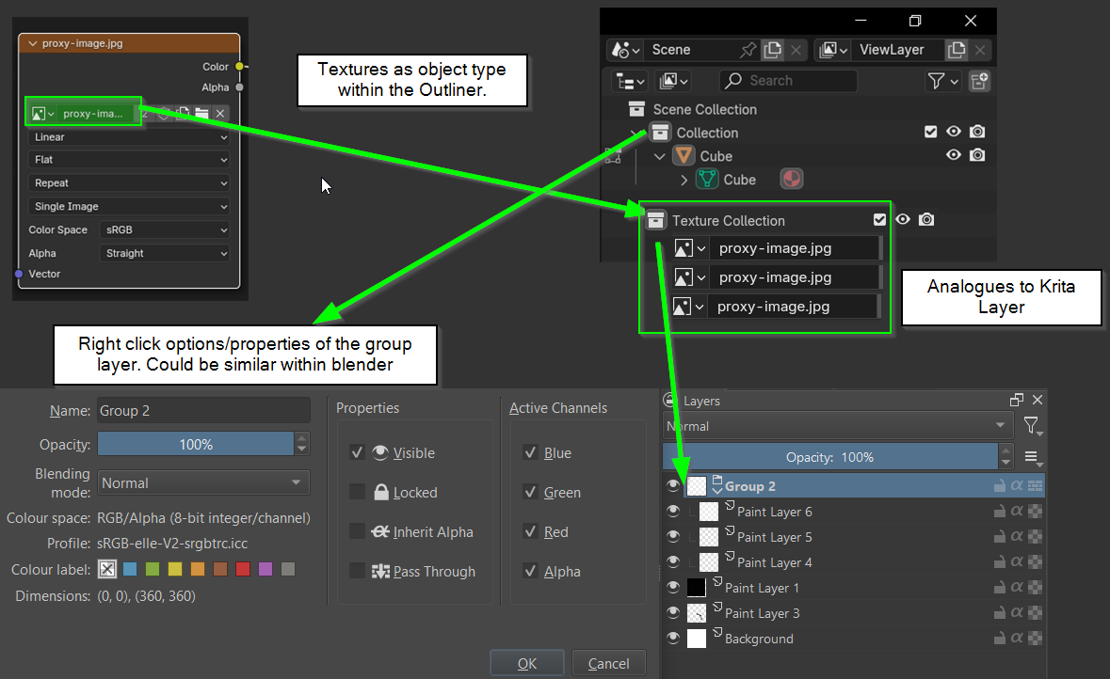Viewport: 1110px width, 679px height.
Task: Toggle the Visible checkbox in Properties
Action: (x=358, y=452)
